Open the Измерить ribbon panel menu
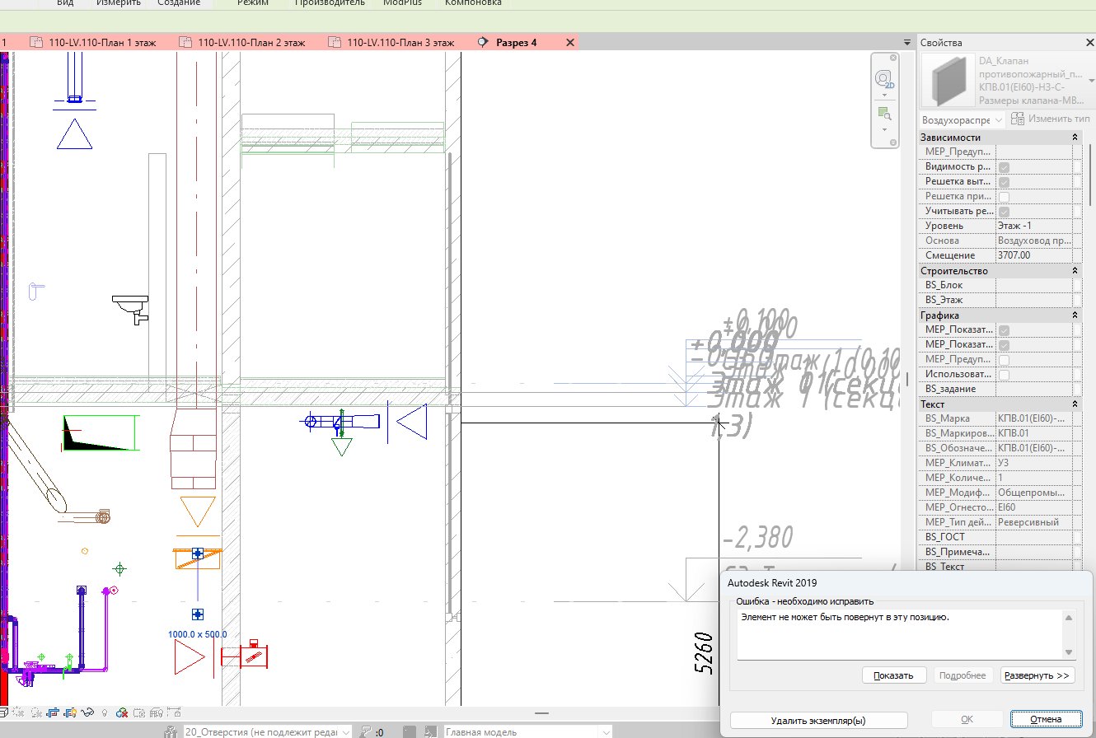 [x=119, y=3]
